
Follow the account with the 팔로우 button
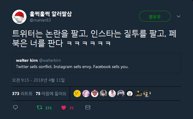tap(155, 16)
